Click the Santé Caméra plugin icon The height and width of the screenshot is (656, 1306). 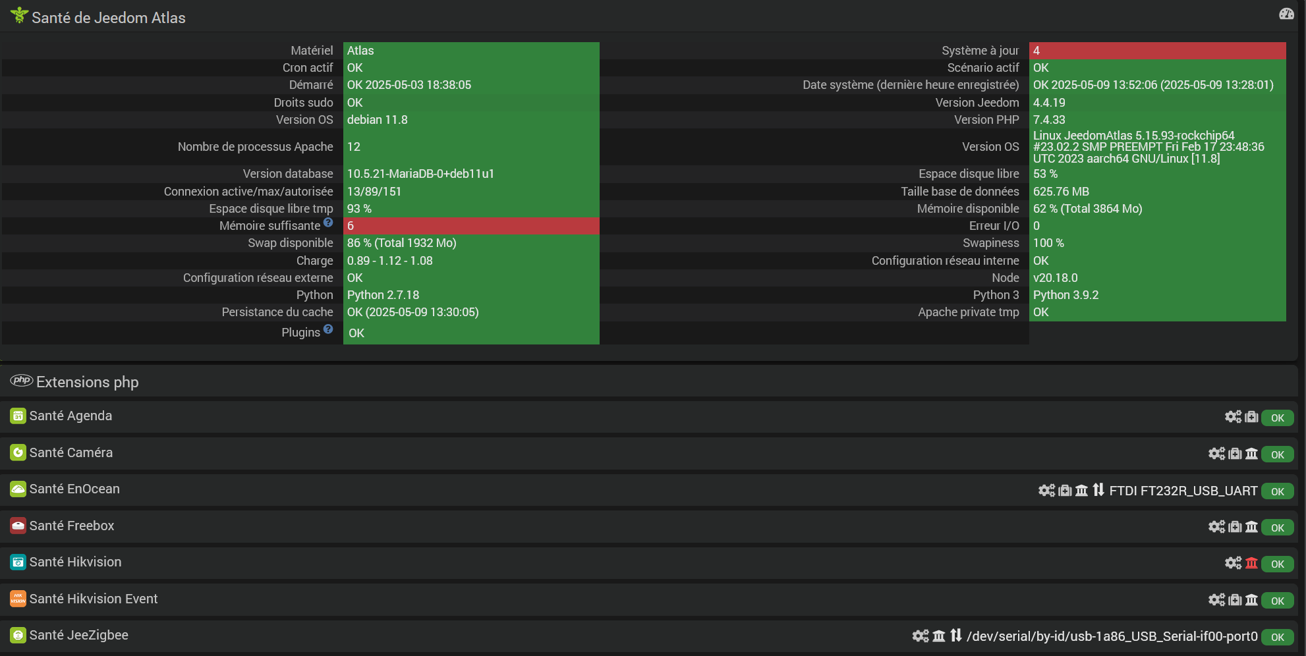(18, 452)
